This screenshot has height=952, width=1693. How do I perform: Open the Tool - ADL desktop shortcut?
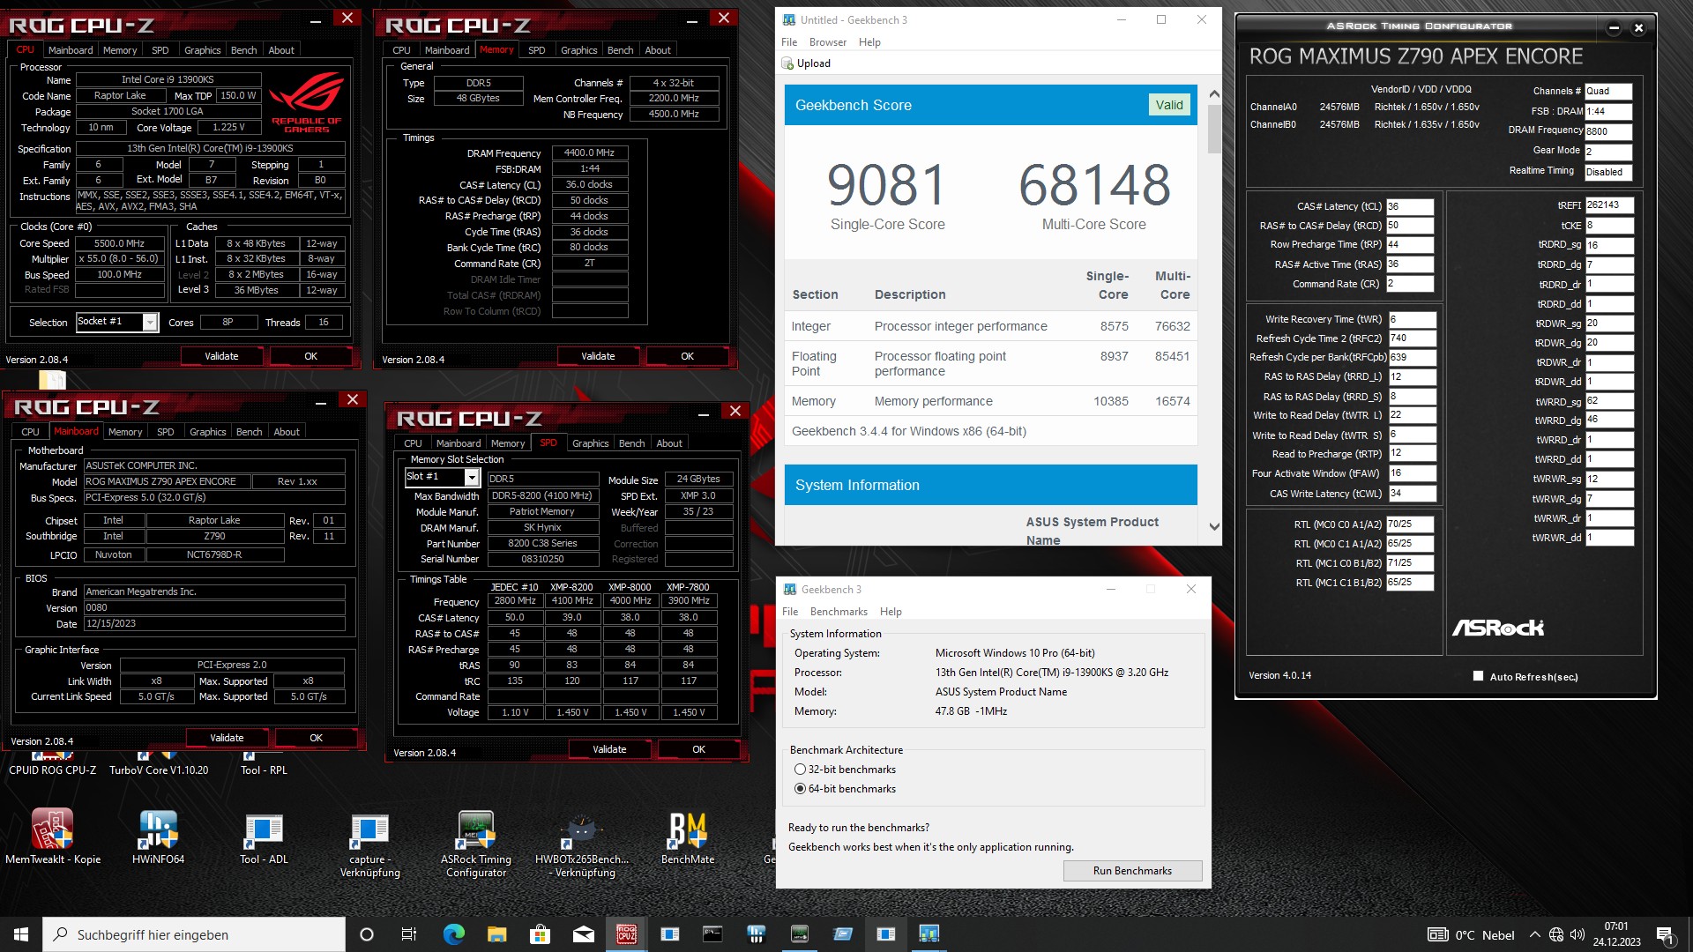click(x=264, y=836)
